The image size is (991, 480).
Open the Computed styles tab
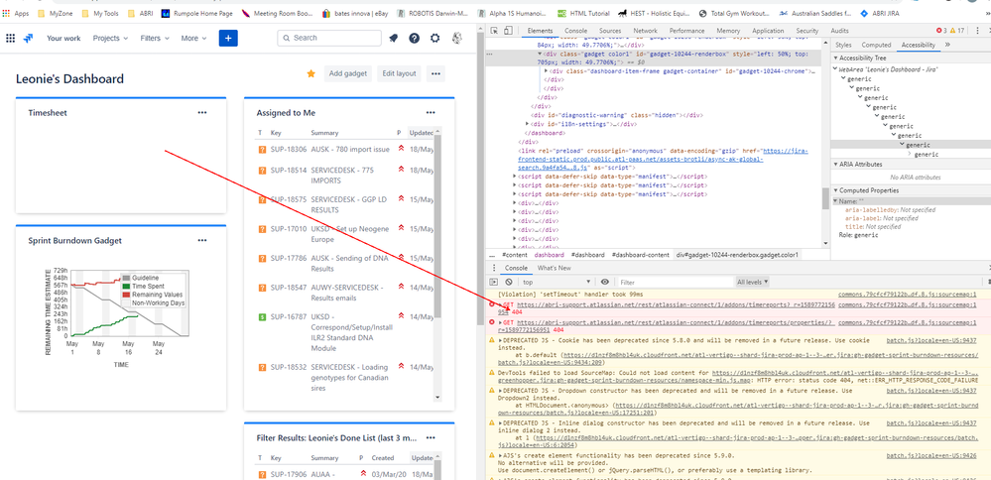point(876,45)
